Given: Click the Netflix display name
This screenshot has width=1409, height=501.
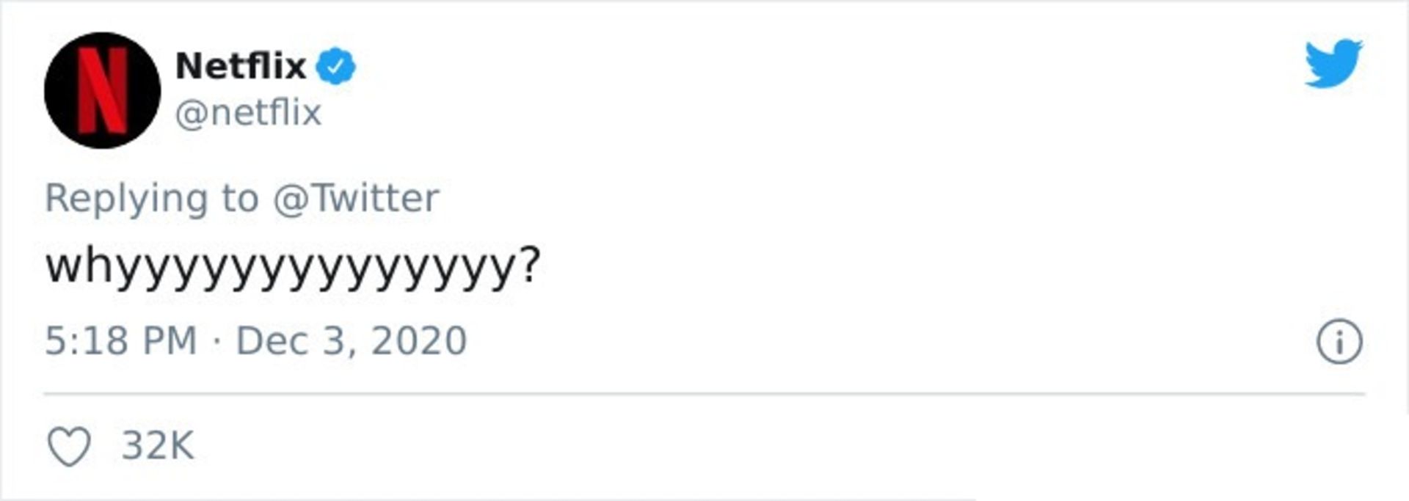Looking at the screenshot, I should point(241,67).
